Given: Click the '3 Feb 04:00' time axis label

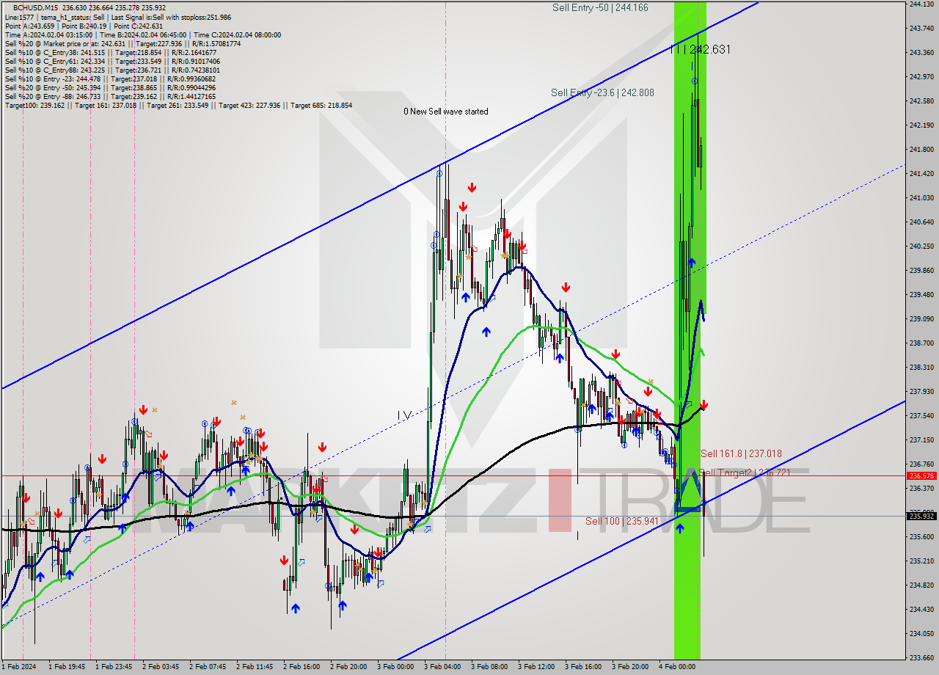Looking at the screenshot, I should click(x=442, y=667).
